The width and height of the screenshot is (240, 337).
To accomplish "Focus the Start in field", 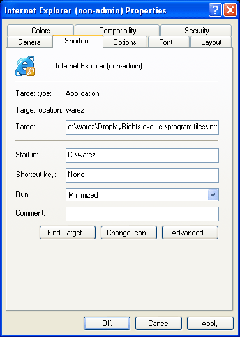I will (142, 155).
